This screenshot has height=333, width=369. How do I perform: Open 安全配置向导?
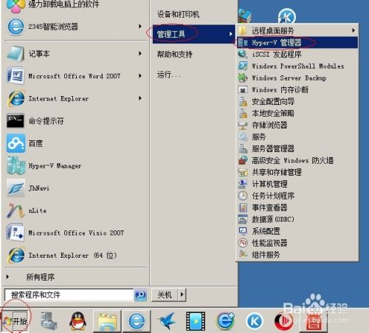(x=297, y=101)
